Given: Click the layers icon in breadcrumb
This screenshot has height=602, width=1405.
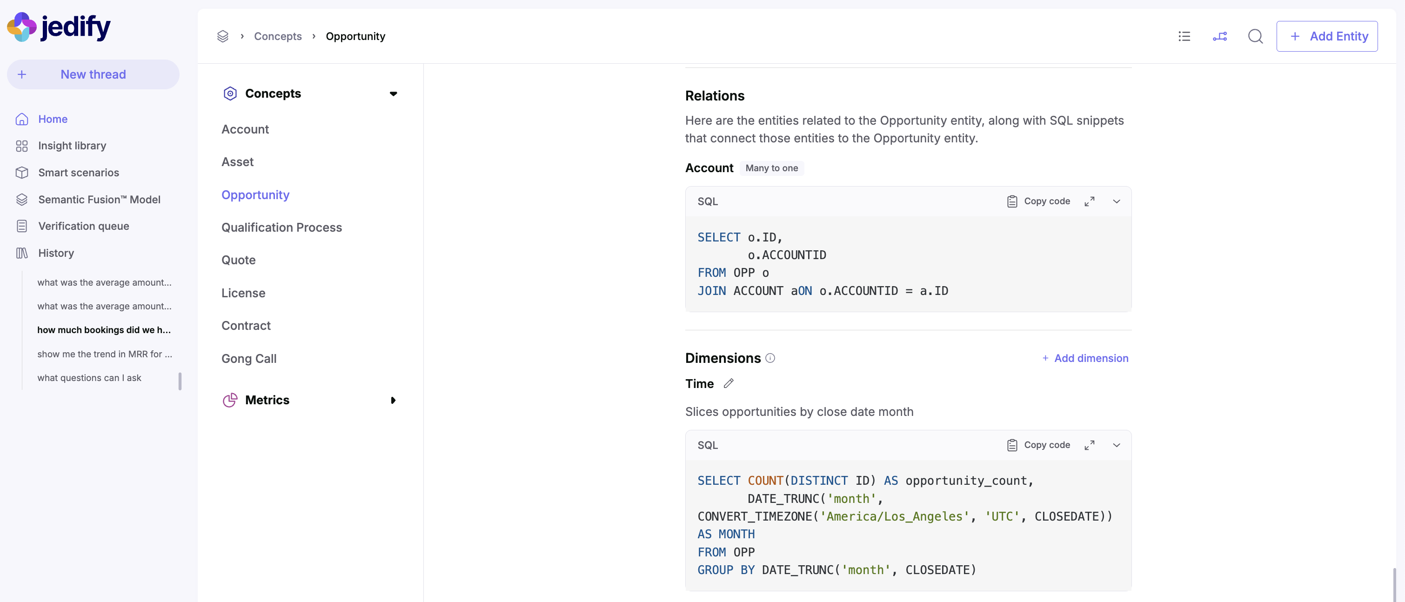Looking at the screenshot, I should point(222,36).
